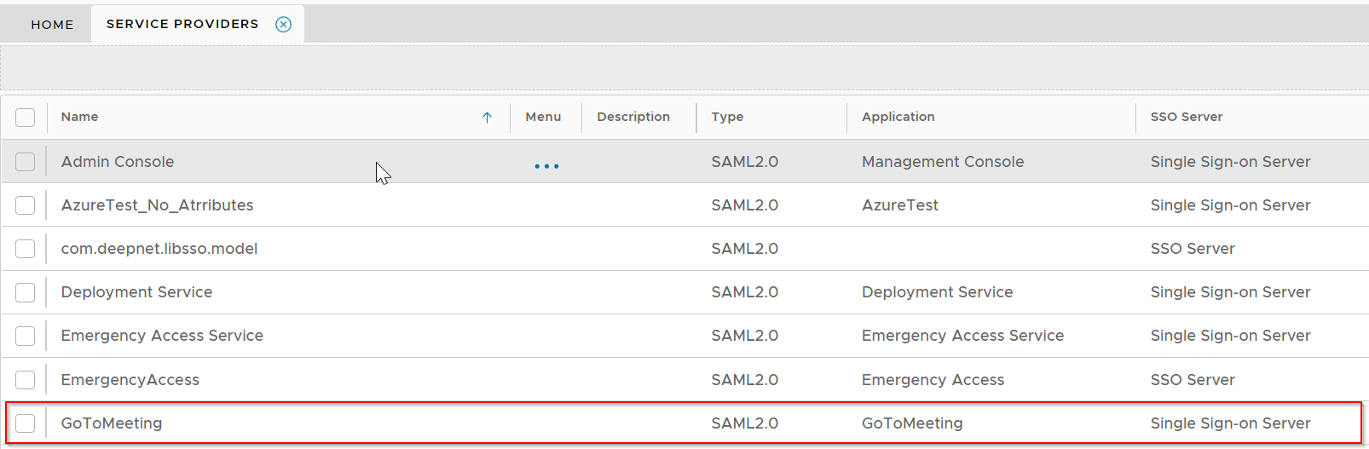Open the three-dot menu for Admin Console
The height and width of the screenshot is (449, 1369).
point(546,166)
